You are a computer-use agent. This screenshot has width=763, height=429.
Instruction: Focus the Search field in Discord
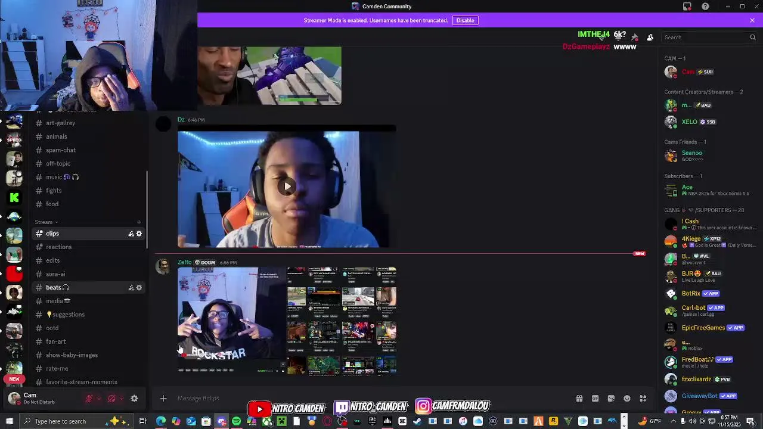(709, 38)
